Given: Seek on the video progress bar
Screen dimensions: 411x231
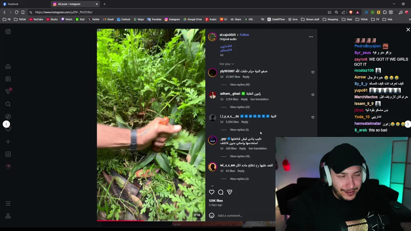Looking at the screenshot, I should (x=151, y=220).
